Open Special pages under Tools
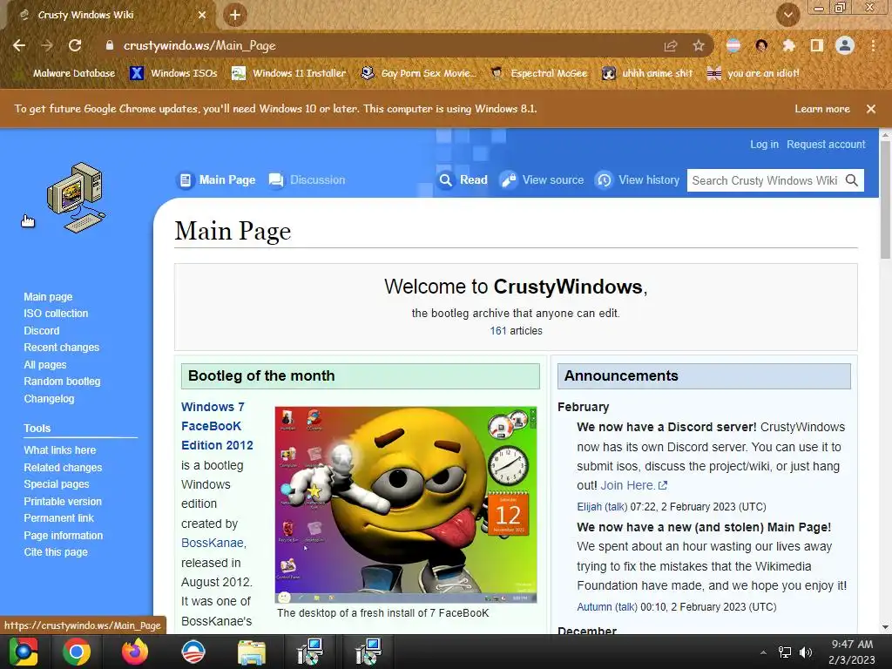This screenshot has width=892, height=669. [x=57, y=484]
